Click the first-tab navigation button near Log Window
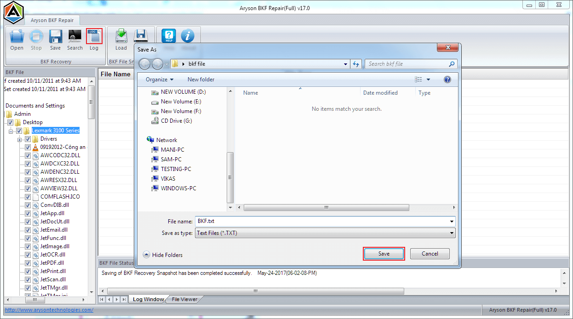573x319 pixels. pyautogui.click(x=102, y=299)
